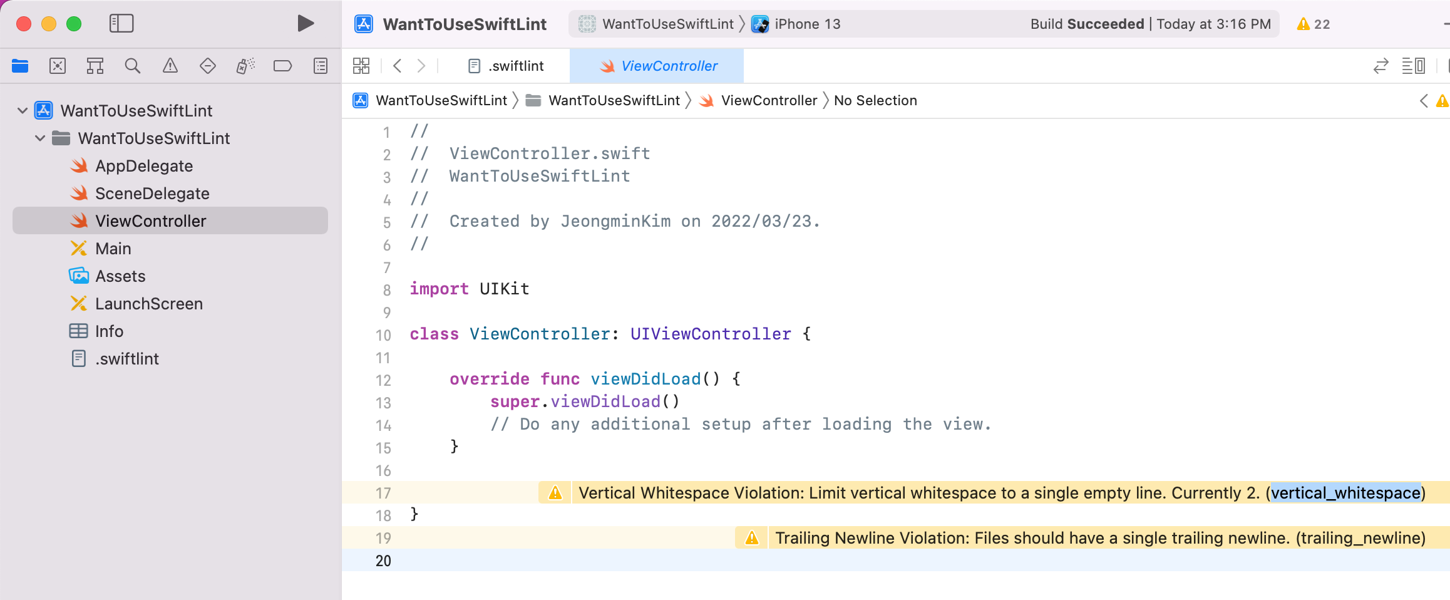Click the Vertical Whitespace Violation message
This screenshot has width=1450, height=600.
point(1002,493)
